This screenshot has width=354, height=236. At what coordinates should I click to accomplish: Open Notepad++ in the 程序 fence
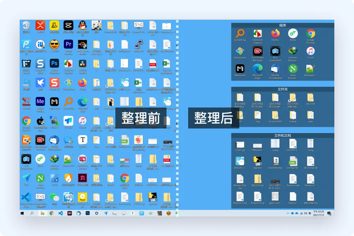coord(310,69)
